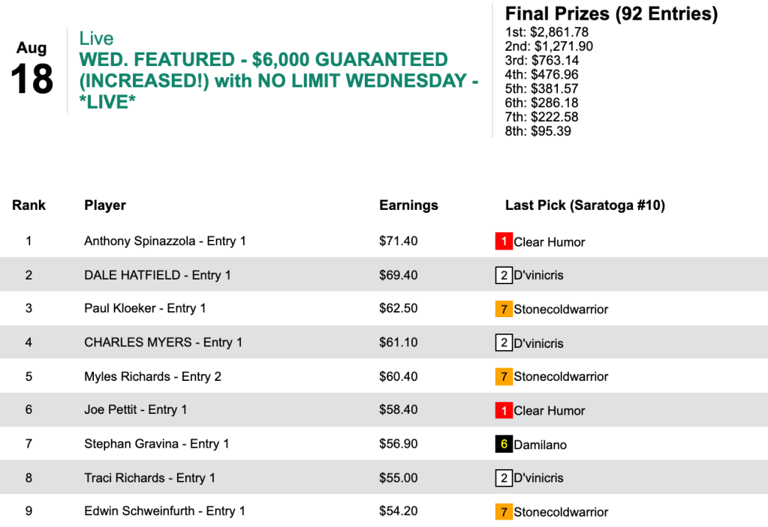The height and width of the screenshot is (527, 768).
Task: Click orange 7 badge in Edwin Schweinfurth's row
Action: (x=503, y=512)
